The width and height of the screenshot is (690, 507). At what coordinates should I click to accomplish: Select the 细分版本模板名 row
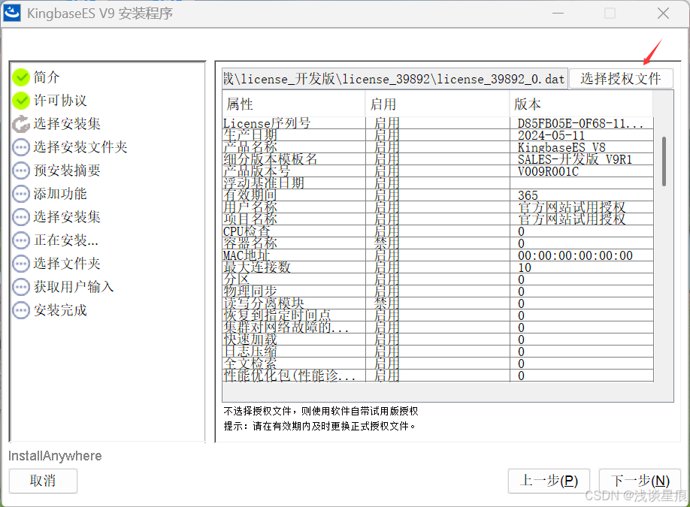[x=438, y=159]
